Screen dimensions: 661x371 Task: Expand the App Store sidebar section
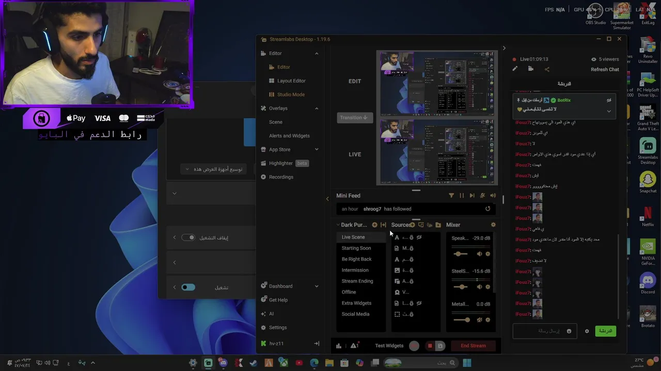pos(317,149)
